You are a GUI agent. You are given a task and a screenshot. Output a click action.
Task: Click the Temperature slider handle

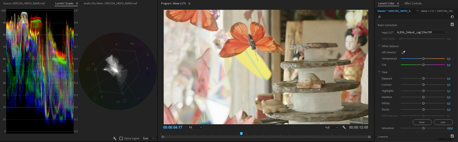coord(423,58)
